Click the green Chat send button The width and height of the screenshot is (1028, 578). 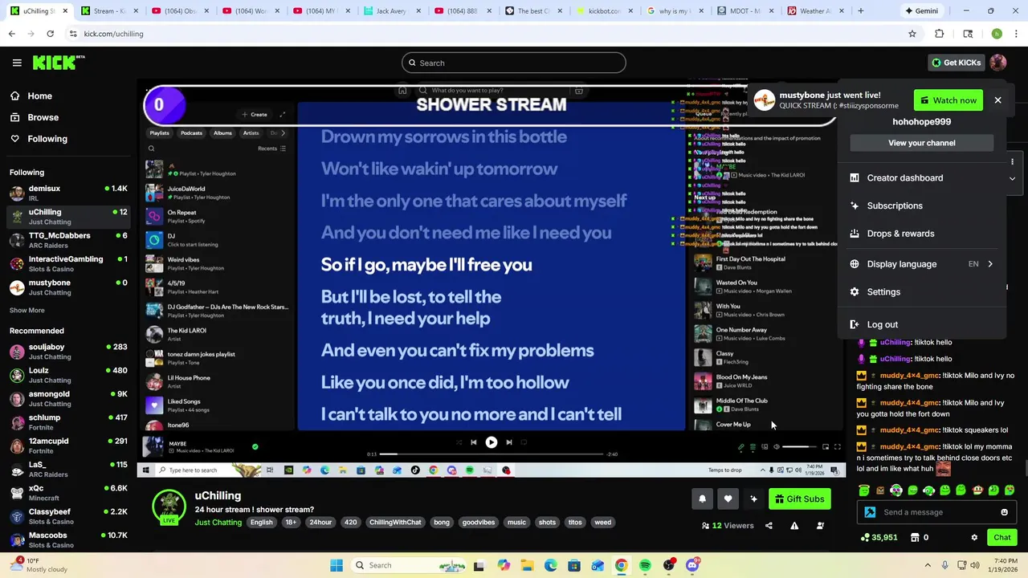coord(1002,538)
